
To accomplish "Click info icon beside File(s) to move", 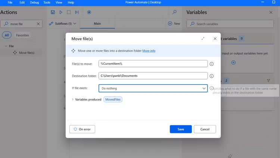I will coord(212,64).
